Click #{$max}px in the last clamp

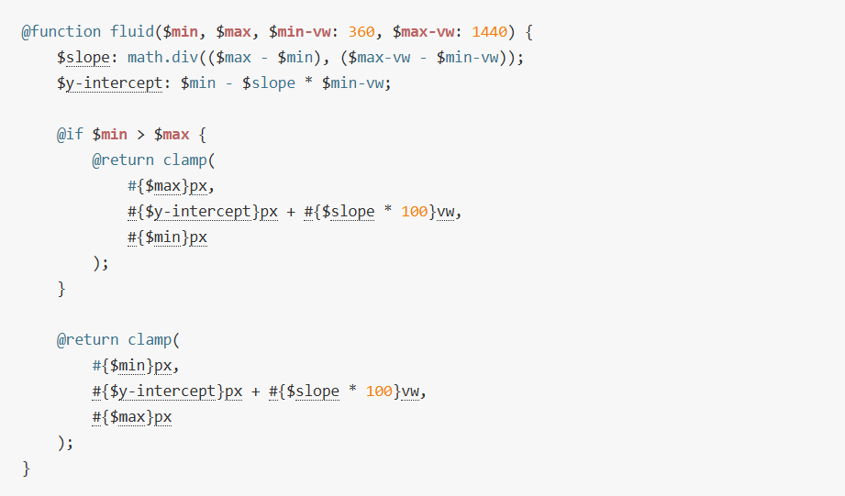point(132,417)
